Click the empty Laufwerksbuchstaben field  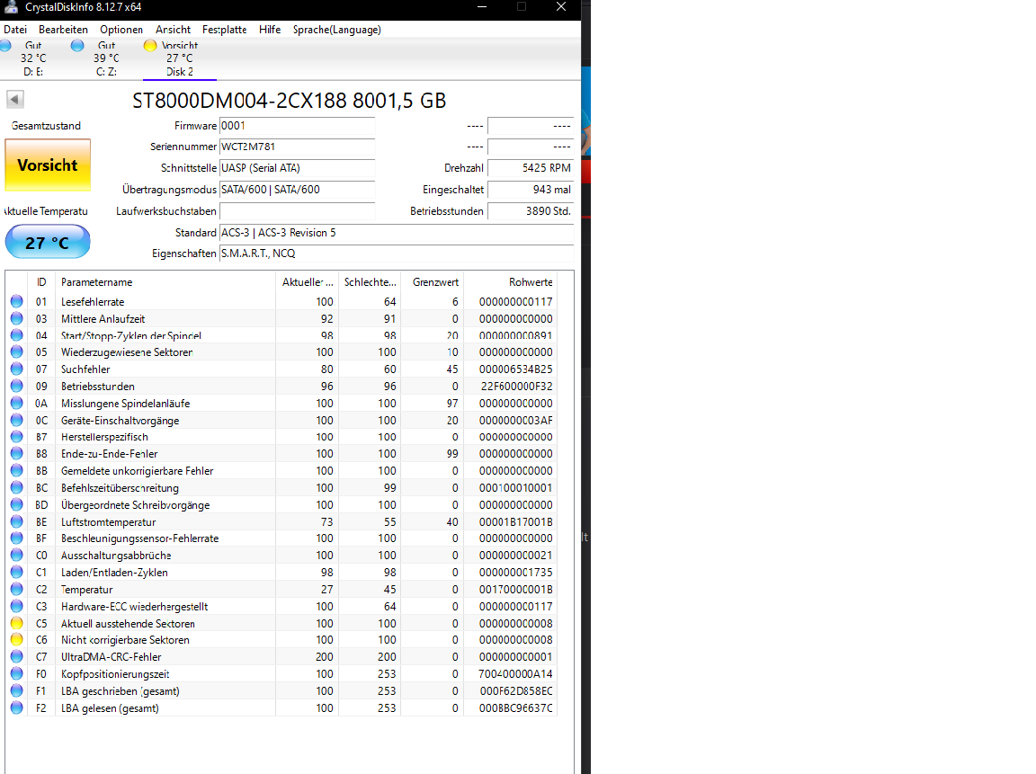(x=298, y=211)
